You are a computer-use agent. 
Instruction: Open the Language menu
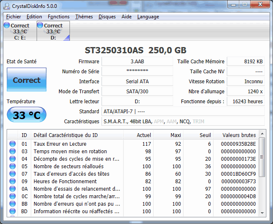[148, 17]
